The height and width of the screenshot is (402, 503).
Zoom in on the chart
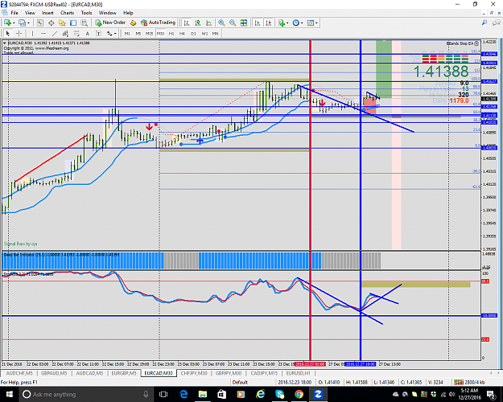pyautogui.click(x=221, y=23)
